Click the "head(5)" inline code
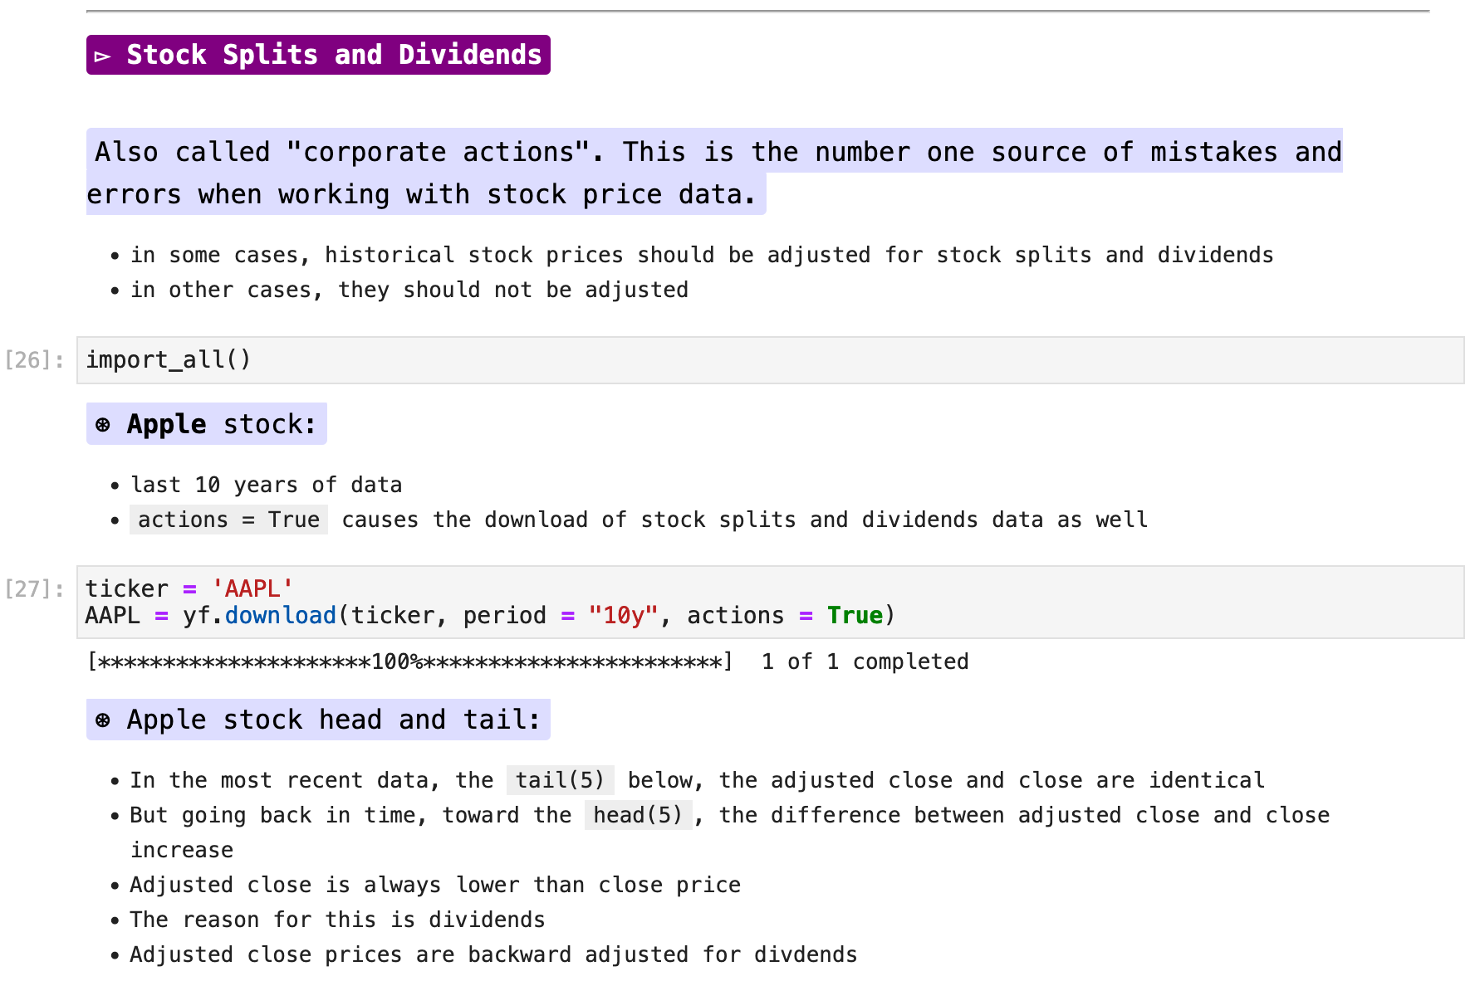This screenshot has height=981, width=1475. point(638,816)
